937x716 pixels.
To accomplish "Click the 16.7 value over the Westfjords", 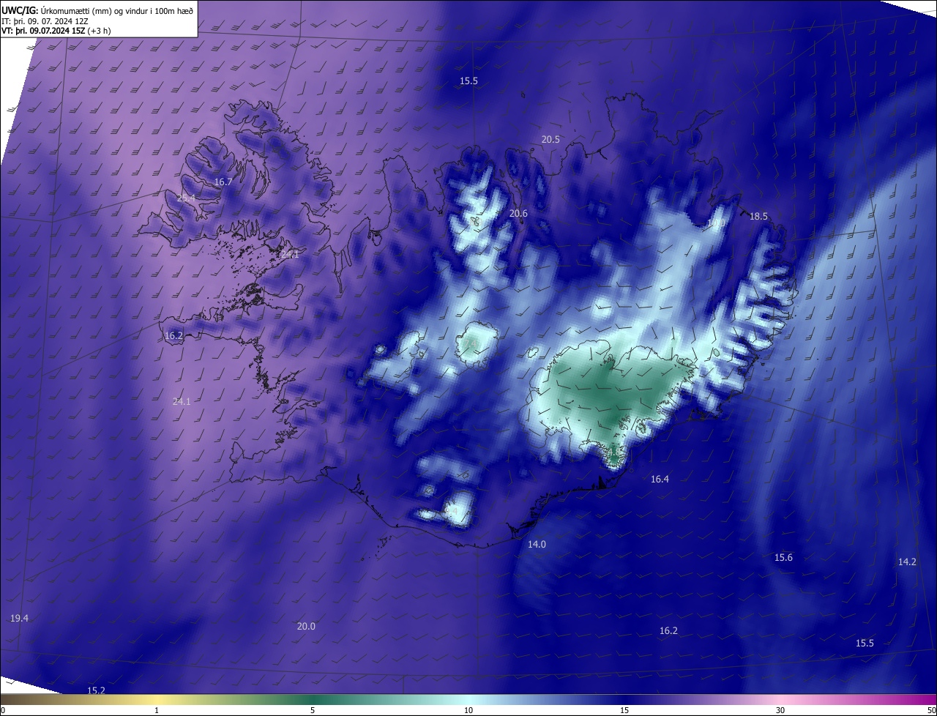I will coord(223,182).
